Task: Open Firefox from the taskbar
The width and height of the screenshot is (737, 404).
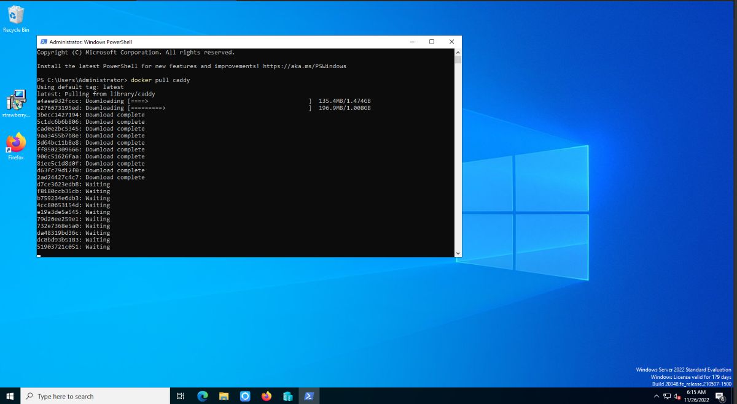Action: [266, 396]
